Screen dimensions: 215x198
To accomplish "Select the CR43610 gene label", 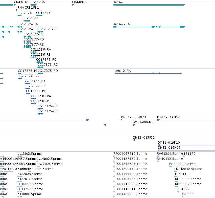I will pyautogui.click(x=21, y=2).
